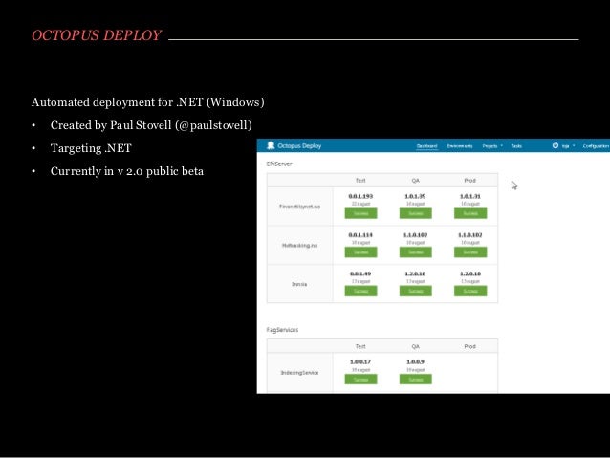Open the first EPiServer project ending in 'synet.no'
The image size is (610, 458).
pyautogui.click(x=299, y=207)
